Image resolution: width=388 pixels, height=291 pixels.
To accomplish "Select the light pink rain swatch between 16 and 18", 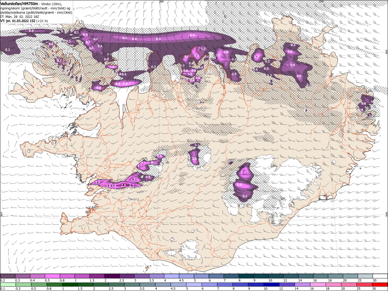I will (318, 285).
